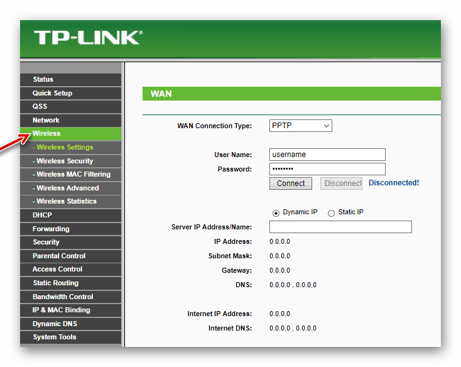This screenshot has height=367, width=461.
Task: Click the WAN section header
Action: coord(291,94)
